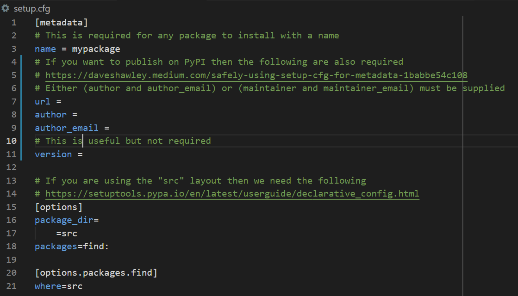Click the mypackage value on line 3
The image size is (518, 296).
pos(96,49)
